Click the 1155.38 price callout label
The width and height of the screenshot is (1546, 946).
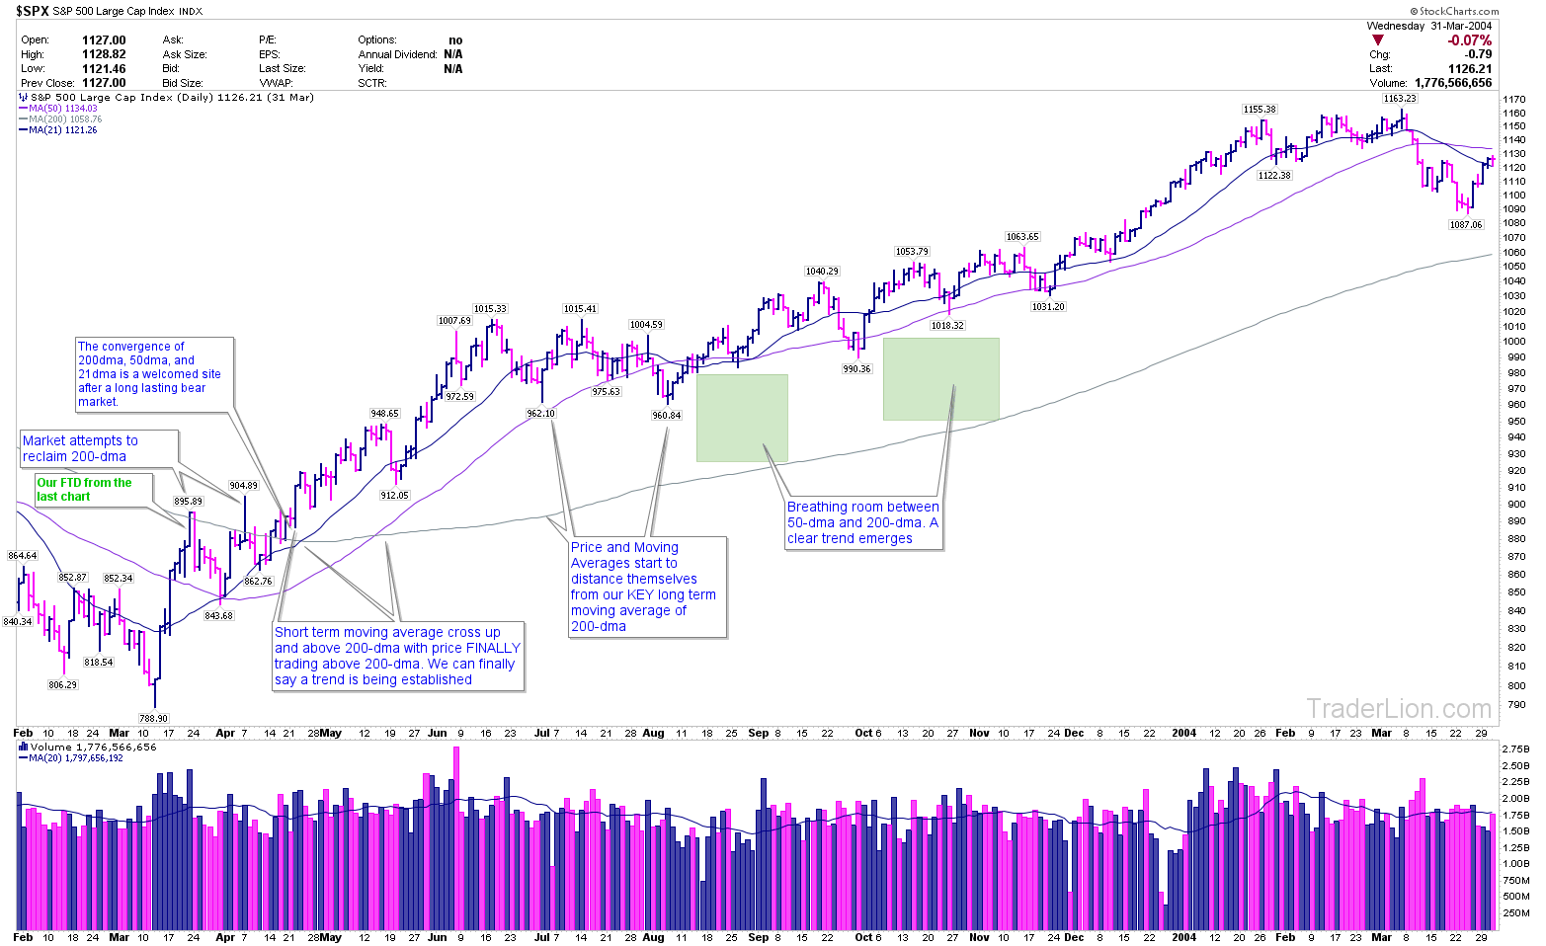(1261, 109)
